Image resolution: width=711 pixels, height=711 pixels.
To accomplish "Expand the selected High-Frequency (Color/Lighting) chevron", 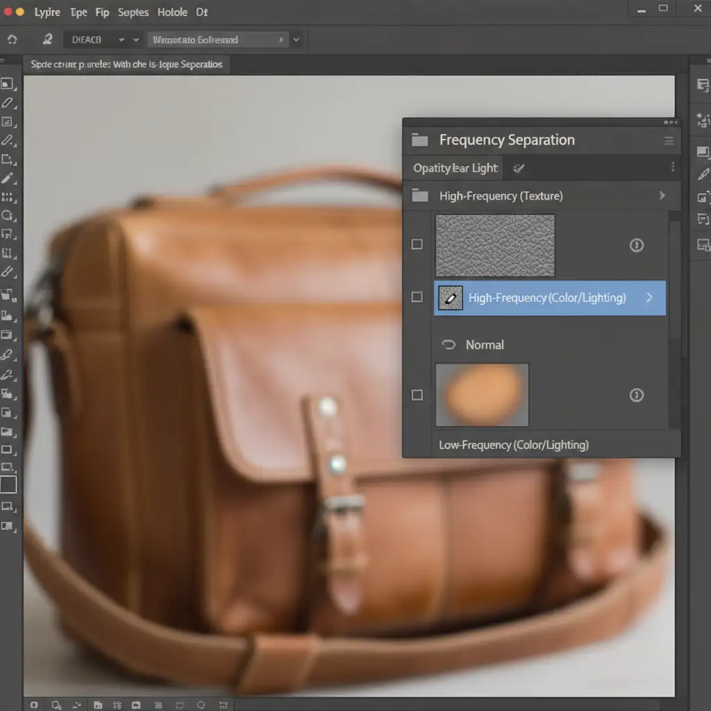I will tap(649, 298).
